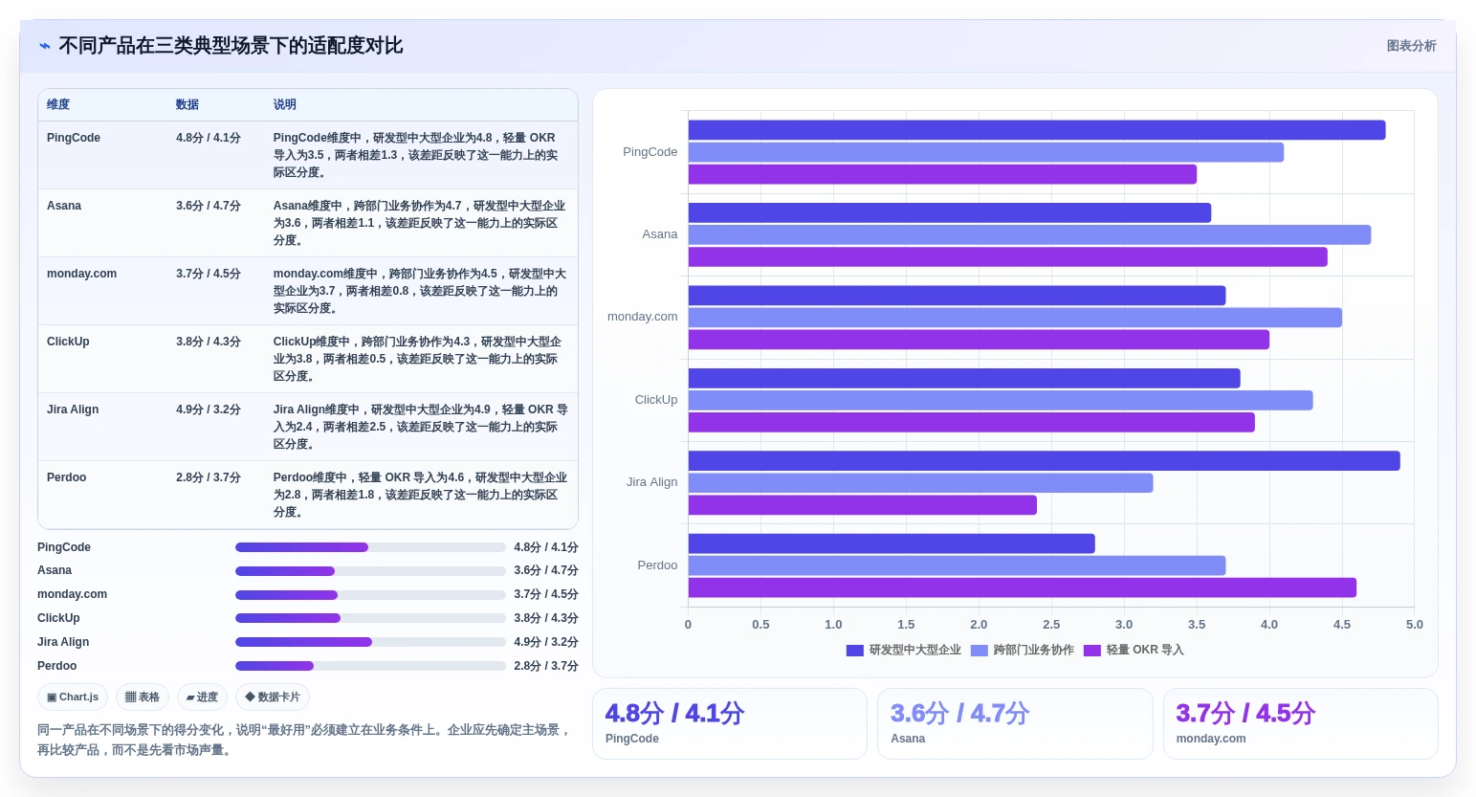This screenshot has height=797, width=1476.
Task: Click the Jira Align score beside its progress bar
Action: (x=546, y=642)
